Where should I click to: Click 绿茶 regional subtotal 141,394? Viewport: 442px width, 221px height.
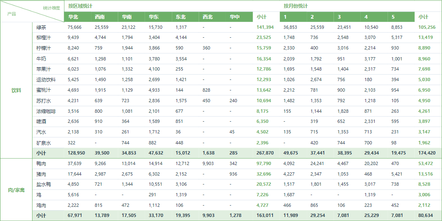[264, 27]
